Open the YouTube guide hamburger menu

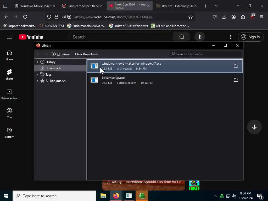pos(9,37)
